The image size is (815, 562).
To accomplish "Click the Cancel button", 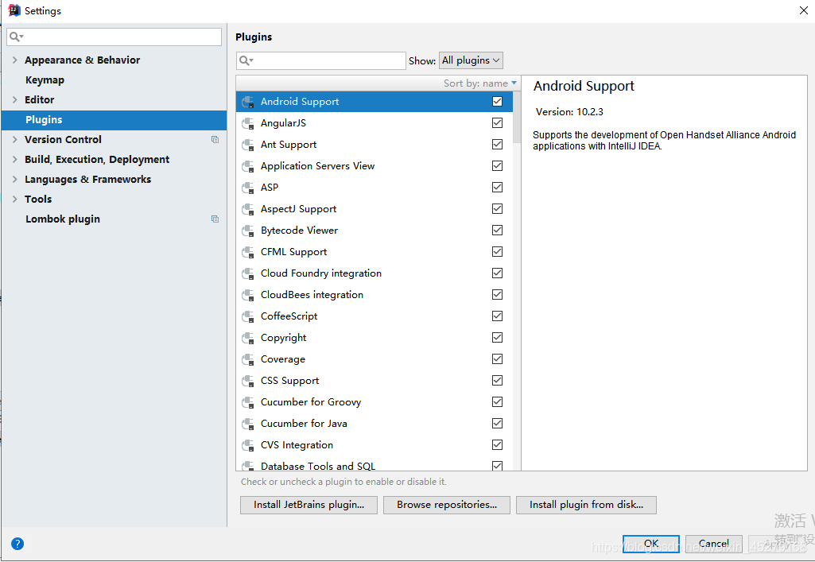I will coord(714,544).
